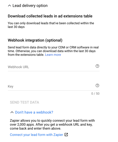Click the Download collected leads heading
This screenshot has width=118, height=142.
[50, 16]
